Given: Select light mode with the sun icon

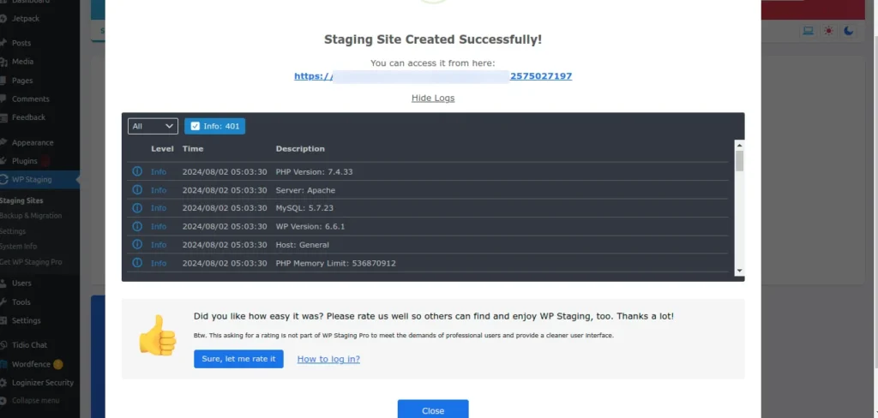Looking at the screenshot, I should (828, 31).
